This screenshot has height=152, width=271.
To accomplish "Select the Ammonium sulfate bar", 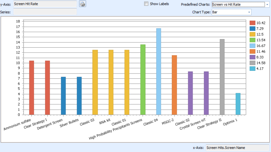I will [32, 88].
